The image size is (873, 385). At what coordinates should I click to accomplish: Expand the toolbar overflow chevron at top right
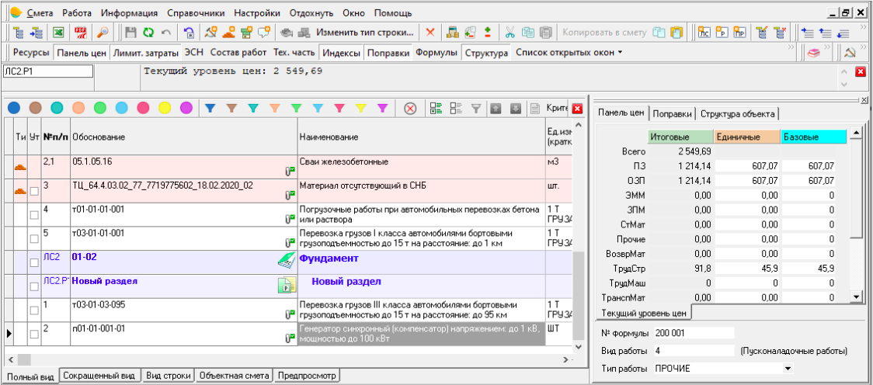click(x=864, y=29)
